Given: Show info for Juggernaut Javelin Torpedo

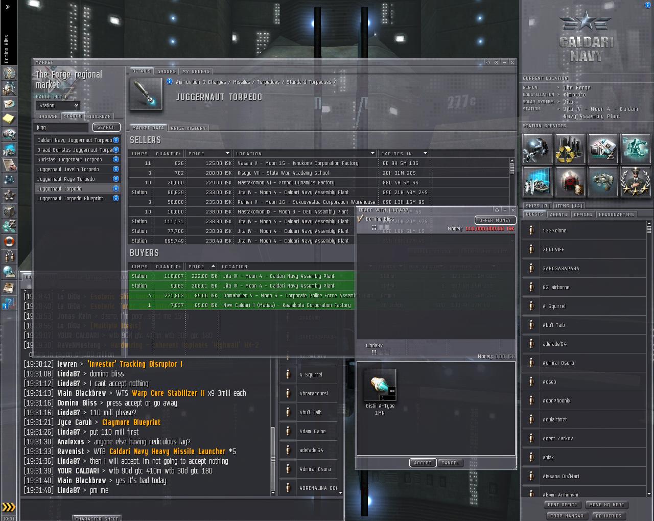Looking at the screenshot, I should tap(116, 169).
